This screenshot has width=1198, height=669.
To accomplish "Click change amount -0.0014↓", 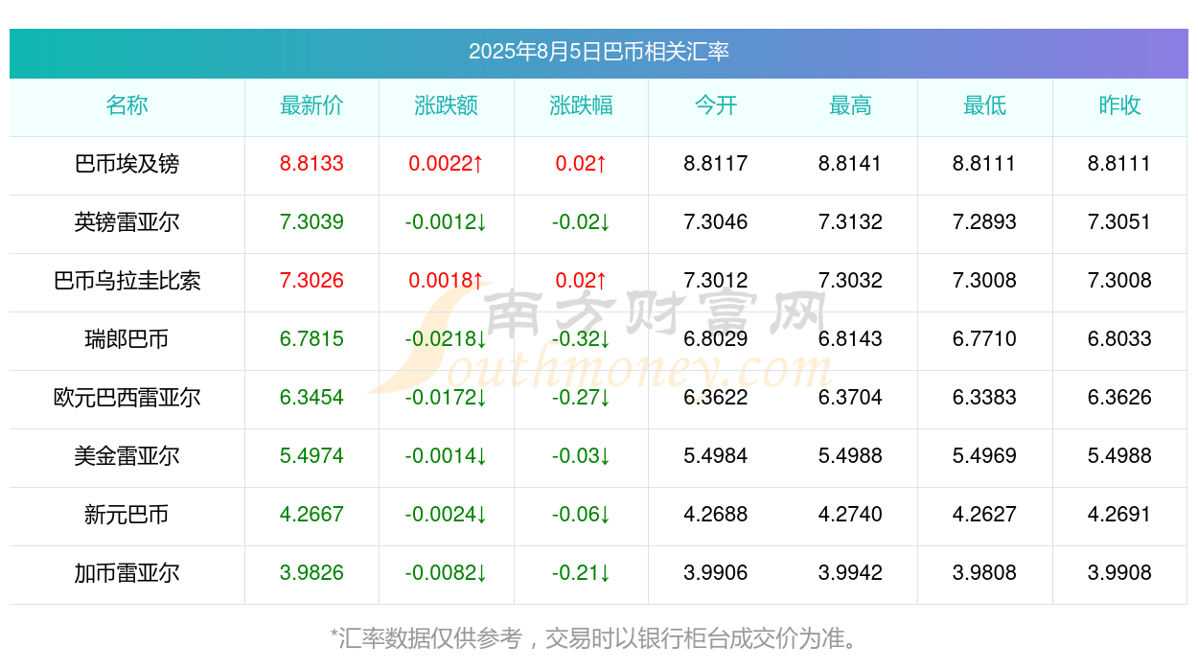I will pos(447,456).
